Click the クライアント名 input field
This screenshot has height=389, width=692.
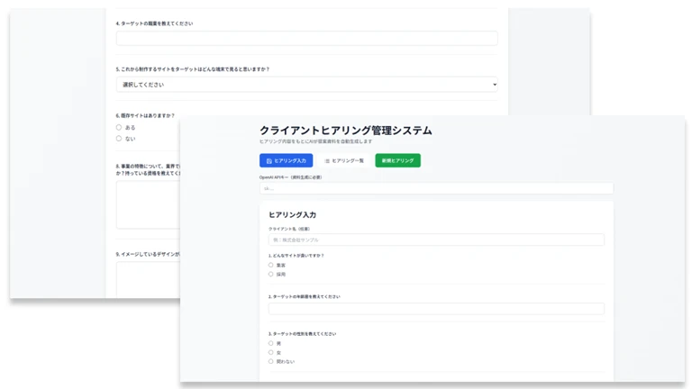(x=436, y=240)
